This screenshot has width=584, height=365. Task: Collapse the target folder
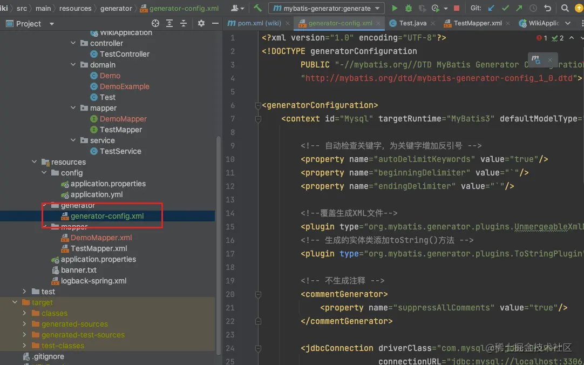click(15, 302)
